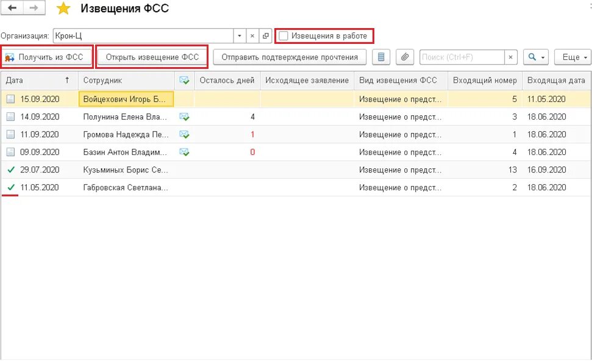Click the green checkmark in 29.07.2020 row

click(11, 170)
